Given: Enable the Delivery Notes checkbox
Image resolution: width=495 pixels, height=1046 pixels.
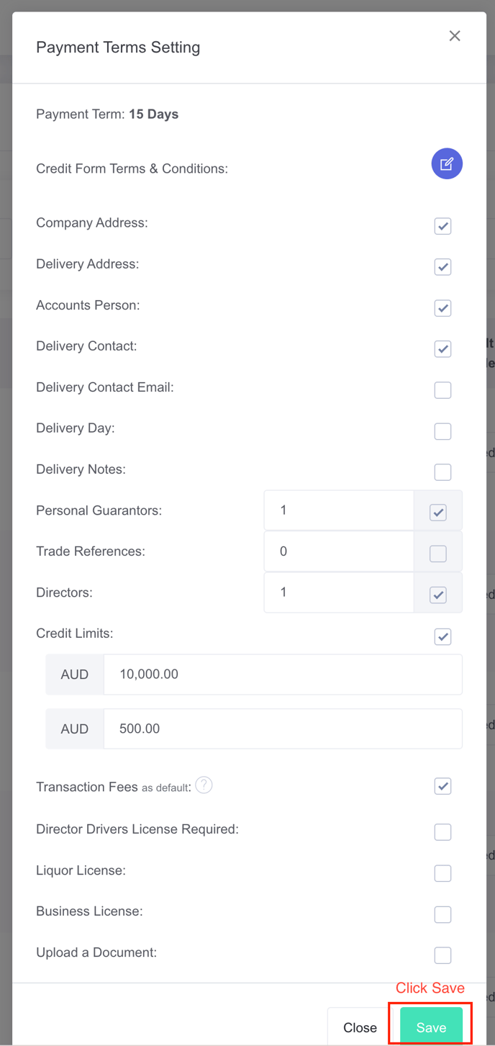Looking at the screenshot, I should (x=442, y=472).
